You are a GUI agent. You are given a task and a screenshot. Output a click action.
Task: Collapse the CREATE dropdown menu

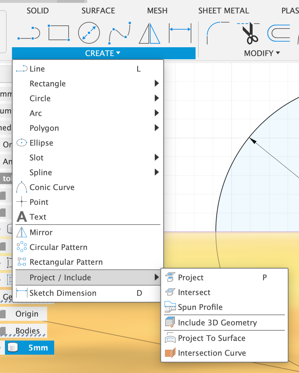[x=103, y=53]
